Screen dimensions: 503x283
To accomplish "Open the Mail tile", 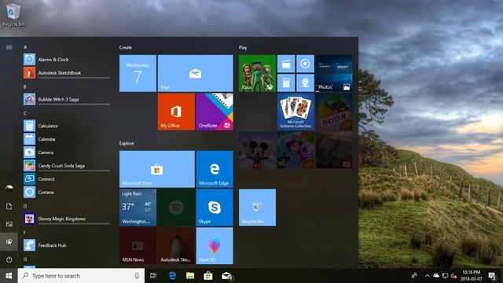I will (196, 73).
